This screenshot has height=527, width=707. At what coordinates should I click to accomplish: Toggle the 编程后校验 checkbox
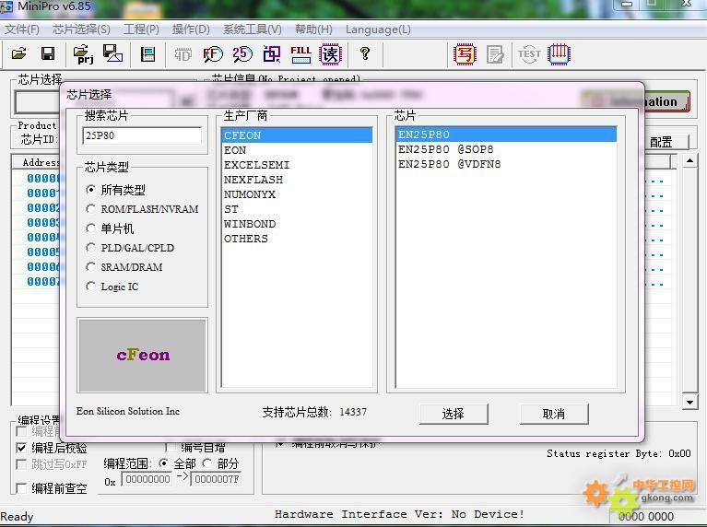pyautogui.click(x=21, y=448)
